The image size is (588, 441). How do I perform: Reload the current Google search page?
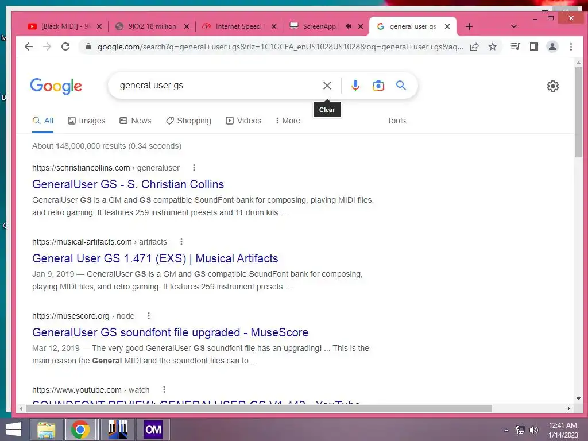coord(65,47)
